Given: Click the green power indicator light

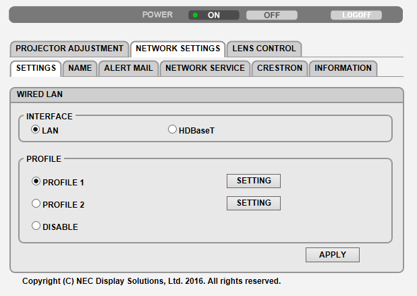Looking at the screenshot, I should click(195, 15).
